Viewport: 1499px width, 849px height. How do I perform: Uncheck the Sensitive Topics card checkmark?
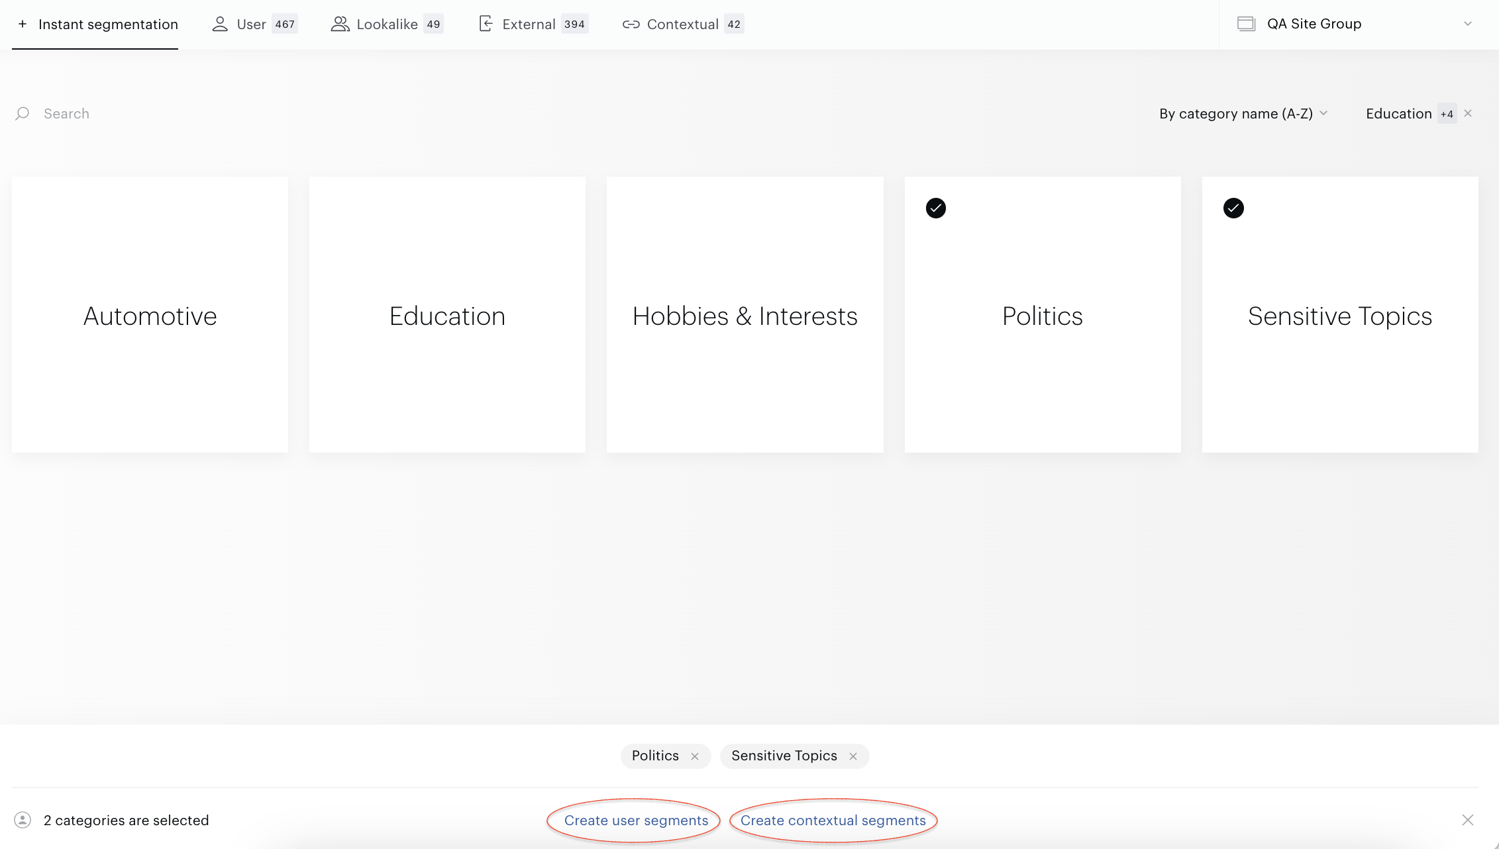coord(1233,208)
